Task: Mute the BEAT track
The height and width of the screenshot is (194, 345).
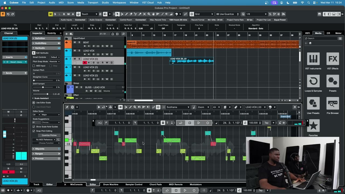Action: (75, 42)
